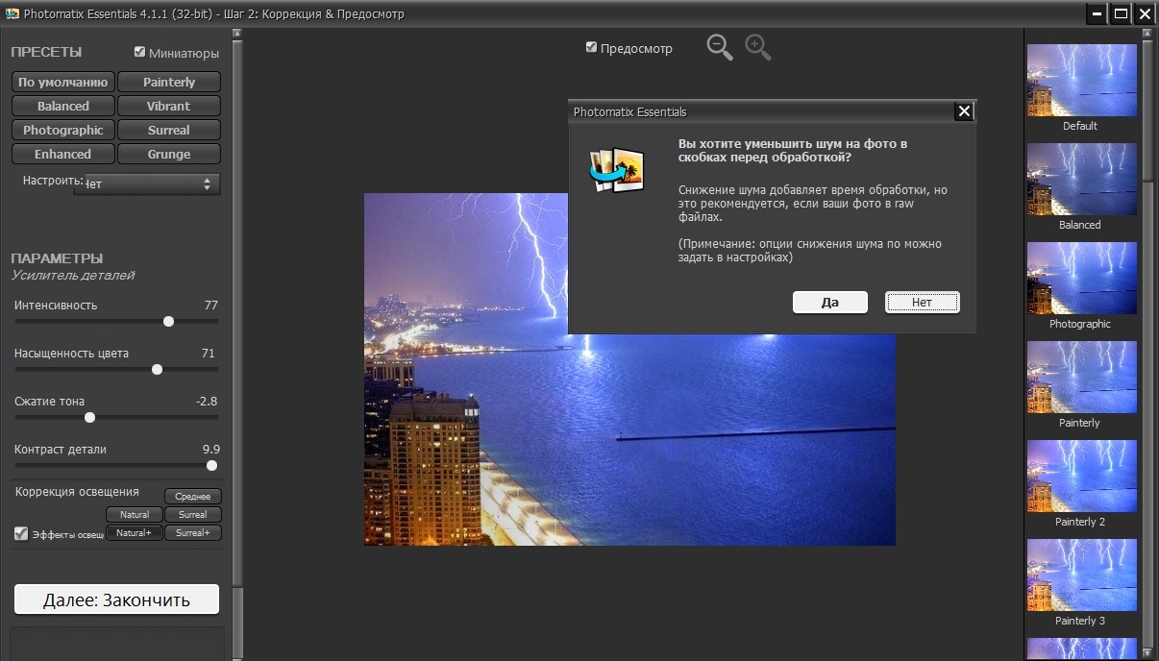
Task: Click the Photomatix photos icon in dialog
Action: click(x=615, y=170)
